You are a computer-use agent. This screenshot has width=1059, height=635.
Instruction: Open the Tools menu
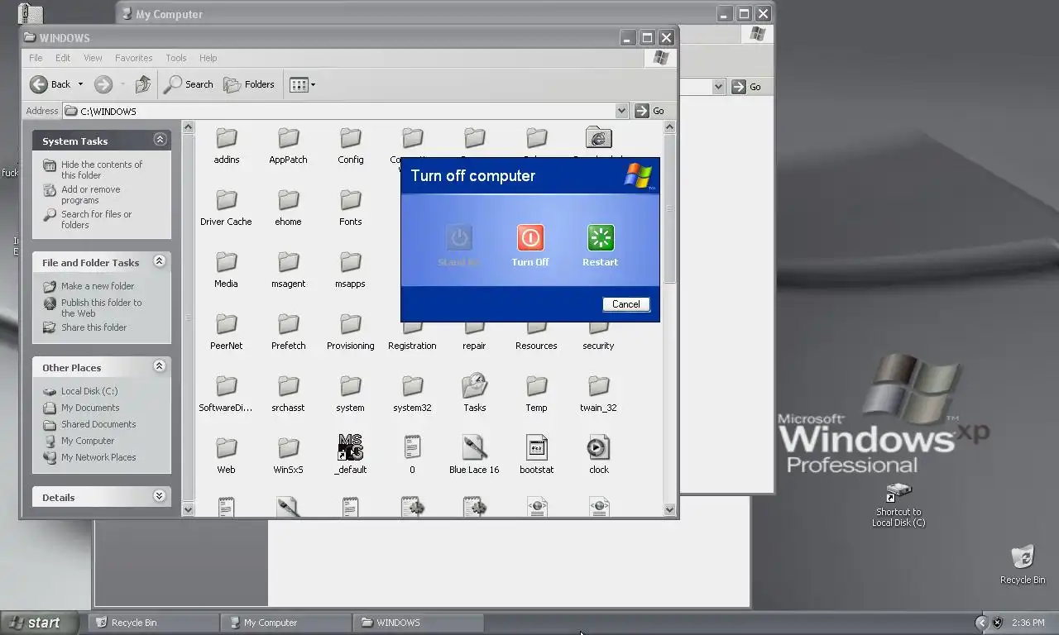click(x=176, y=58)
